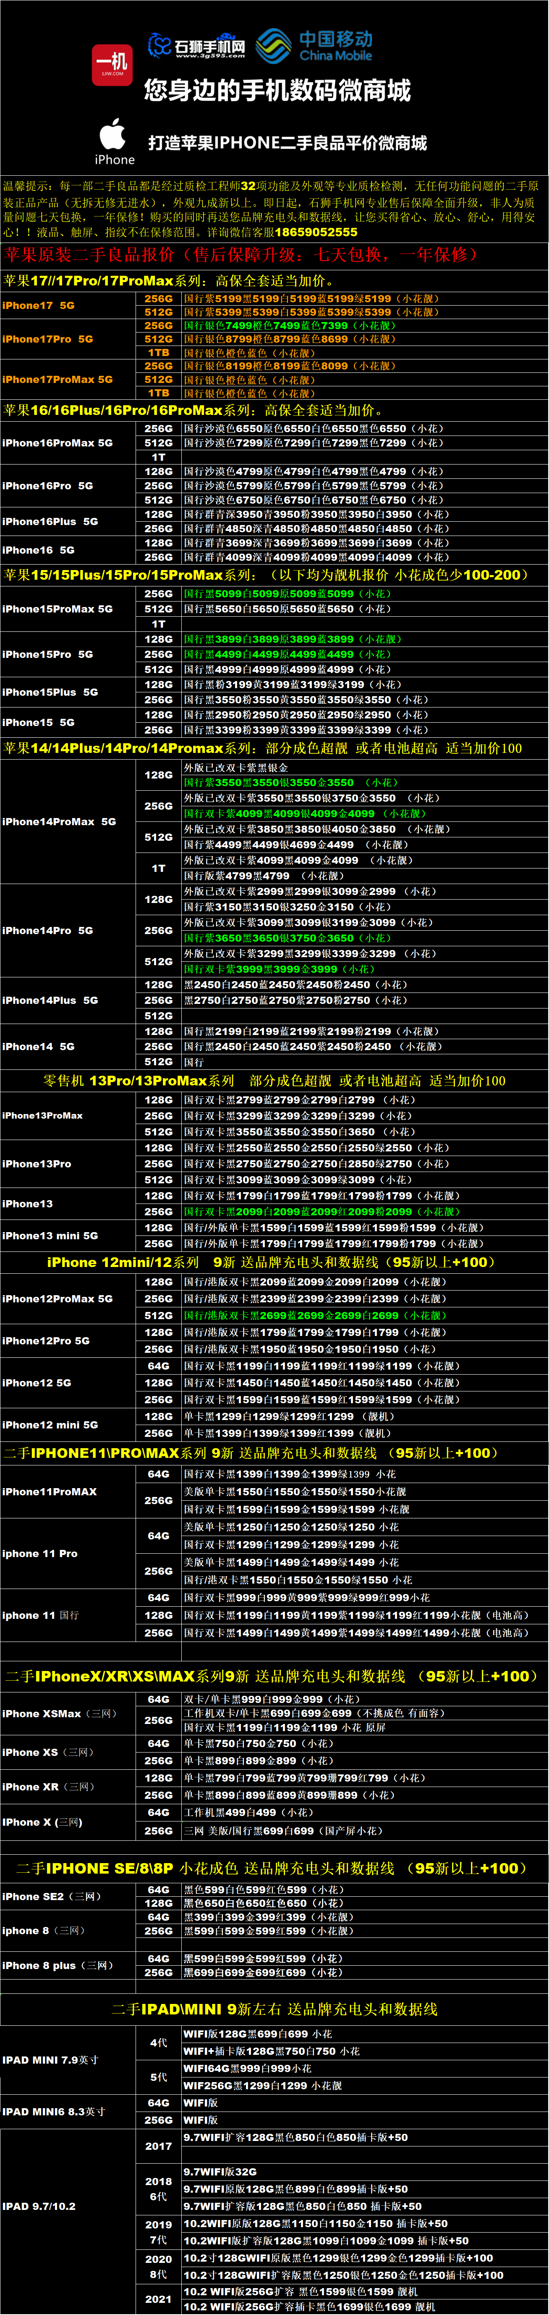Select the iphone 8 (三网) model label

(43, 1930)
